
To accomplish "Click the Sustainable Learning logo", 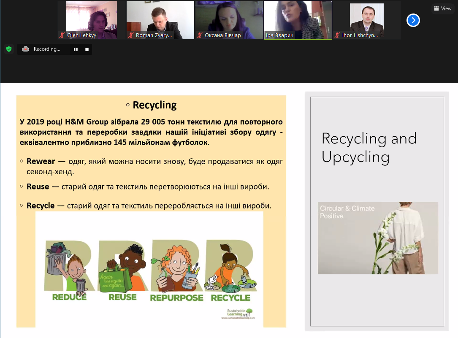I will coord(238,314).
